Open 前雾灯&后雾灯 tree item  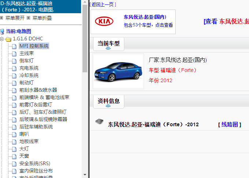[x=36, y=105]
